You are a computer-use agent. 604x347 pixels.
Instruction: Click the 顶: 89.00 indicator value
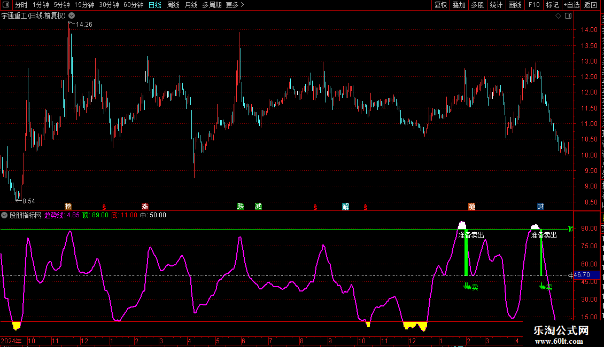tap(95, 215)
